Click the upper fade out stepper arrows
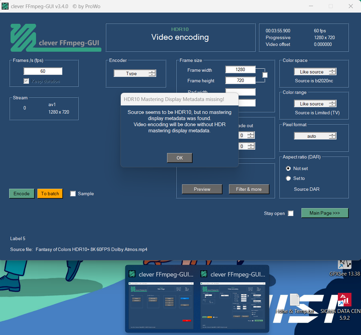361x335 pixels. [x=251, y=135]
